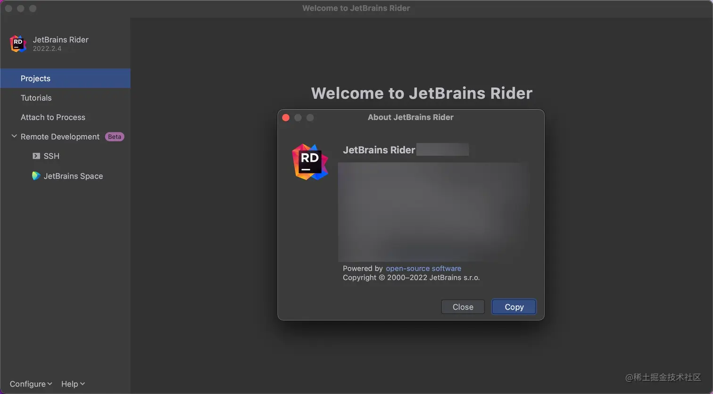Click the 'About JetBrains Rider' dialog title

(410, 117)
